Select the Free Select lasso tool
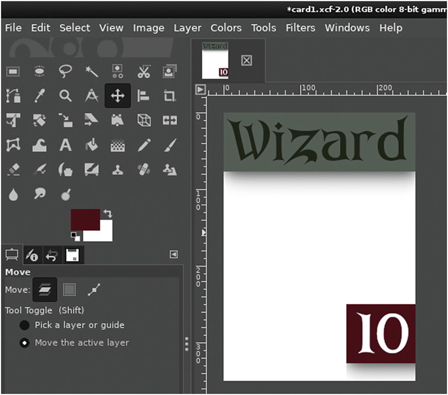The width and height of the screenshot is (448, 395). point(66,71)
